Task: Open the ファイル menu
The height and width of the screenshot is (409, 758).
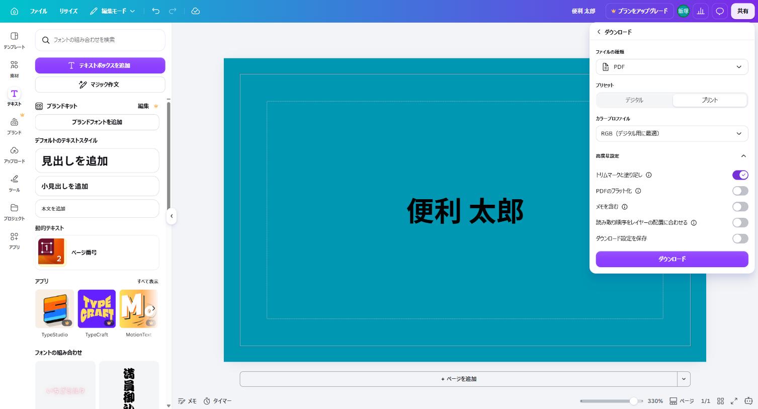Action: (x=38, y=11)
